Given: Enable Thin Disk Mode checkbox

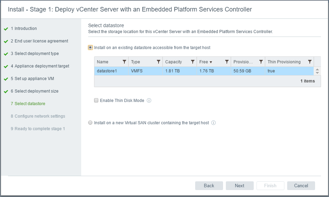Looking at the screenshot, I should [96, 100].
